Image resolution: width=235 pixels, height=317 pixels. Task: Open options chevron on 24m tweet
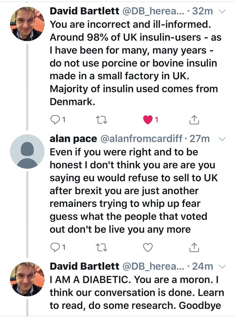point(222,266)
